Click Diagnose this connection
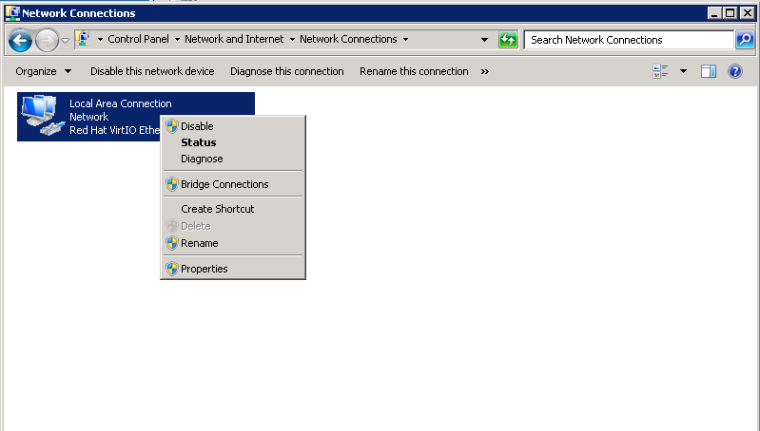This screenshot has height=431, width=760. pos(286,71)
